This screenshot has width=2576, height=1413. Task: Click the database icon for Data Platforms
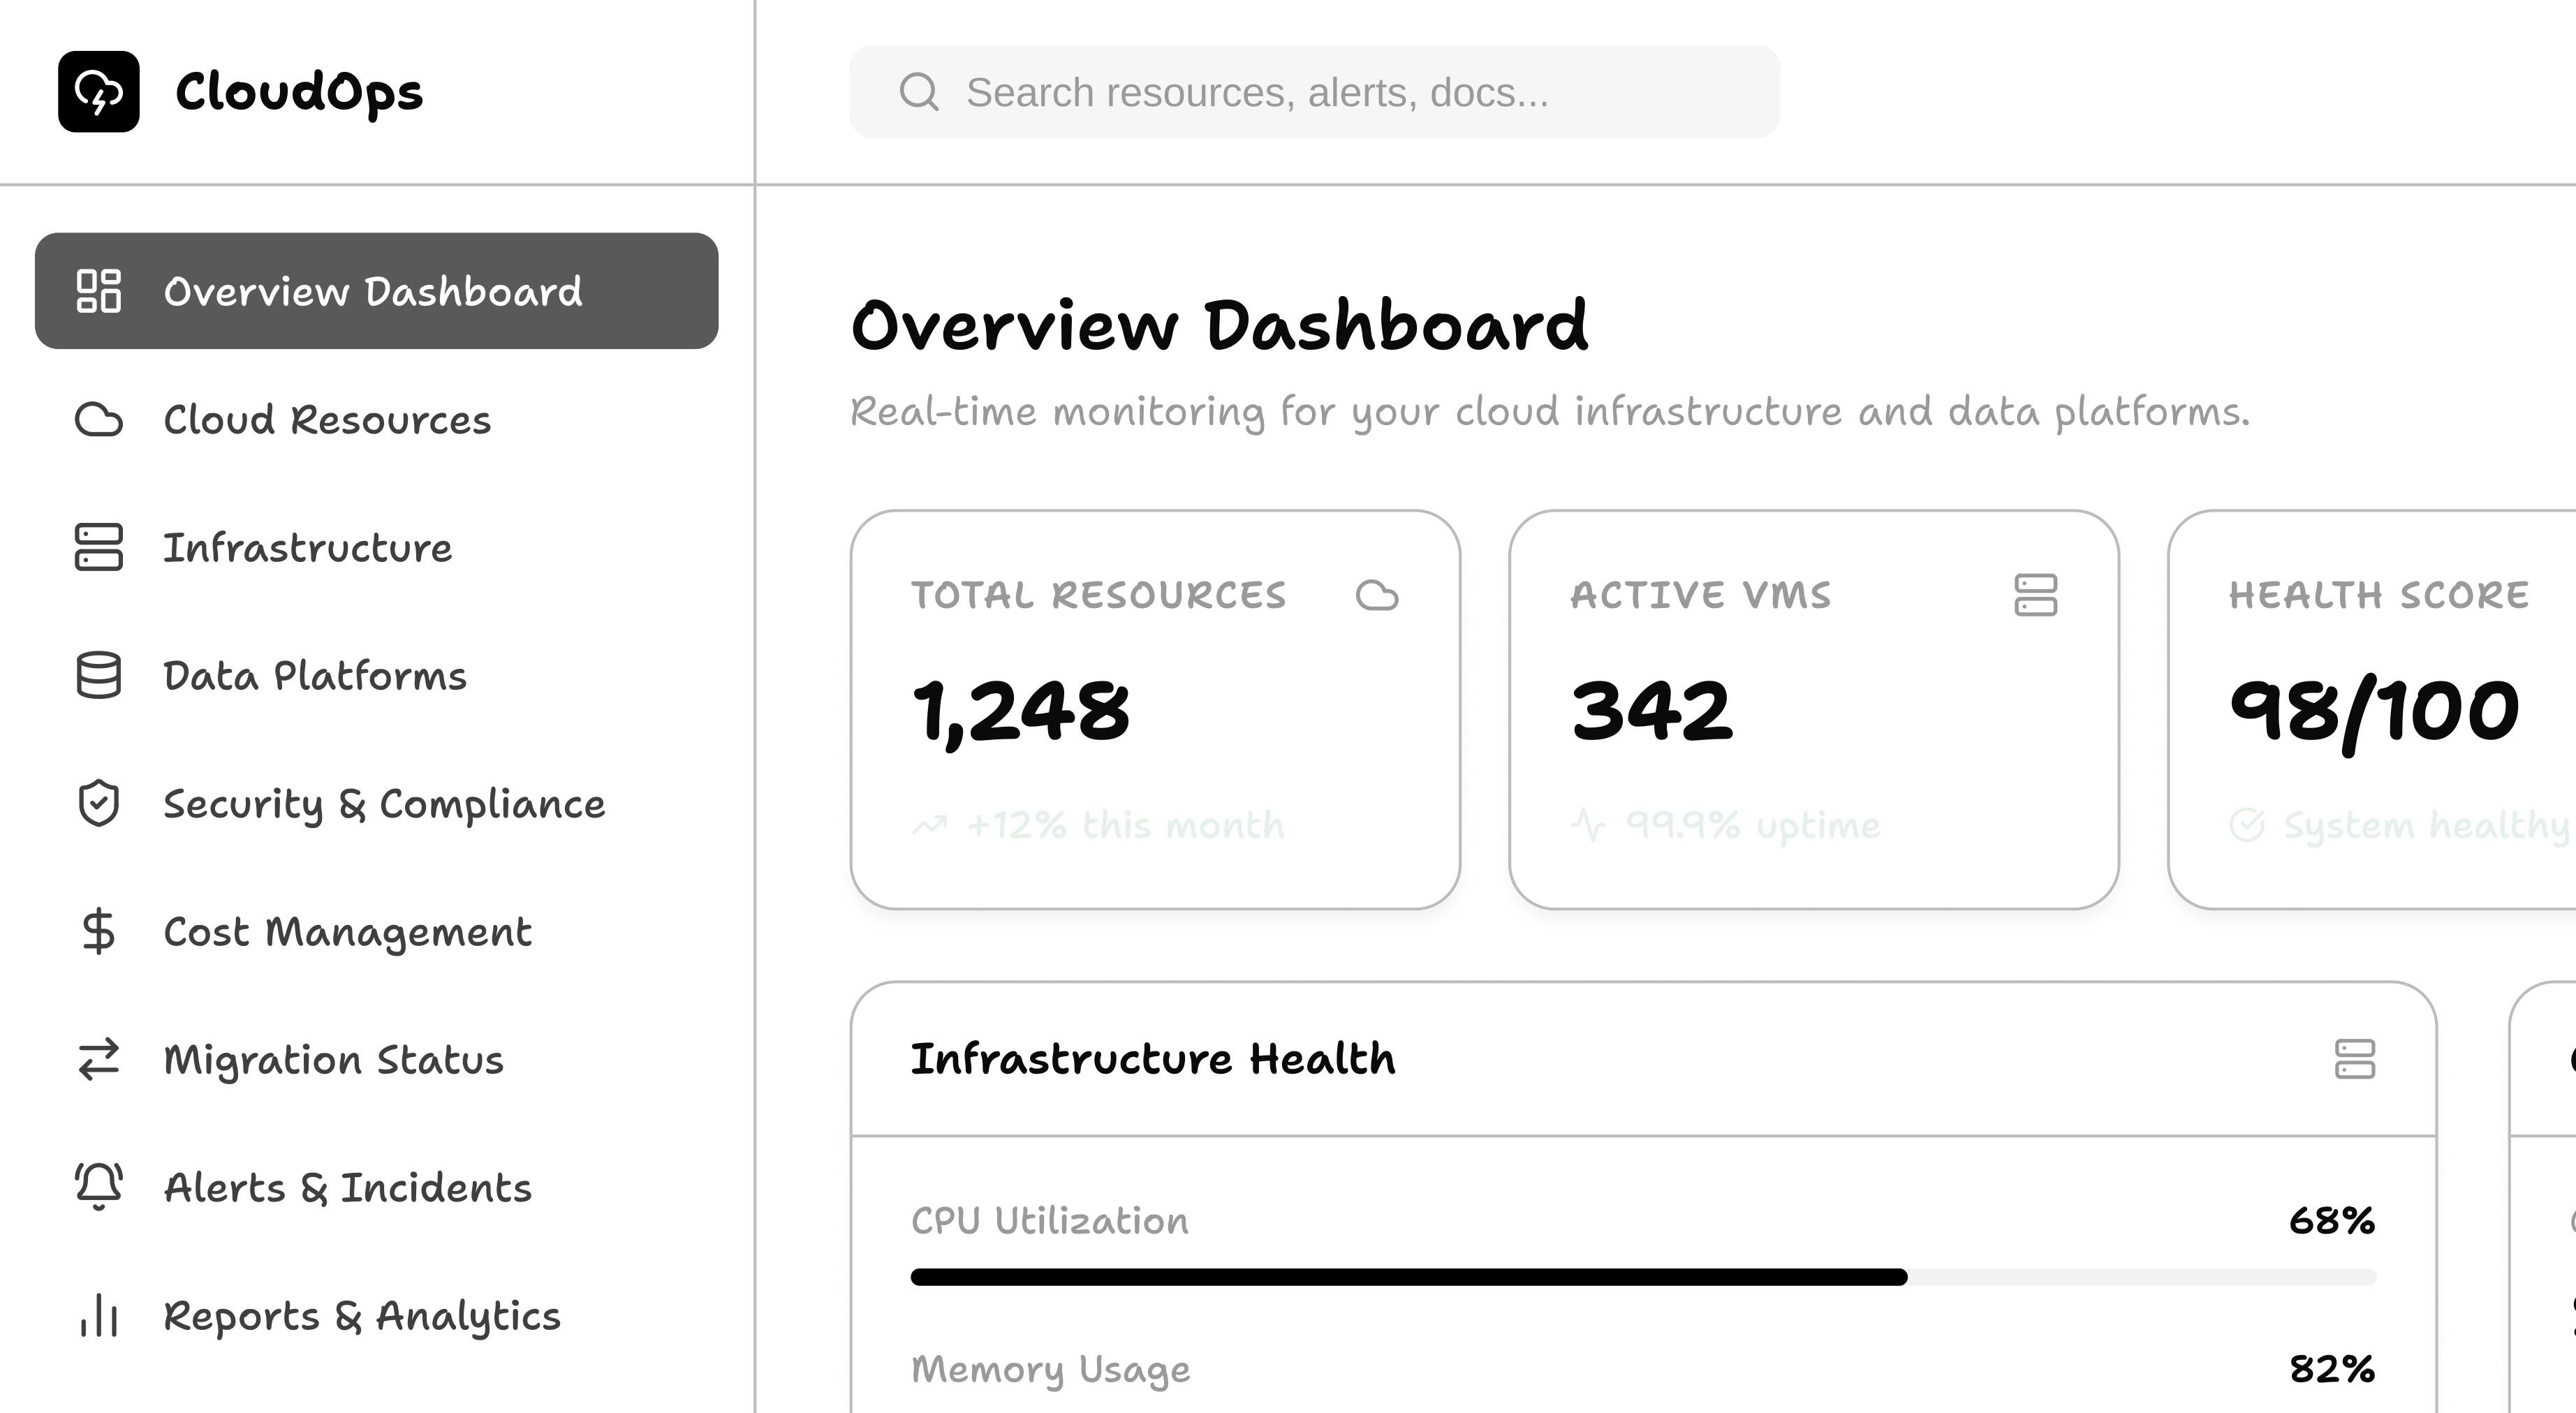point(98,676)
